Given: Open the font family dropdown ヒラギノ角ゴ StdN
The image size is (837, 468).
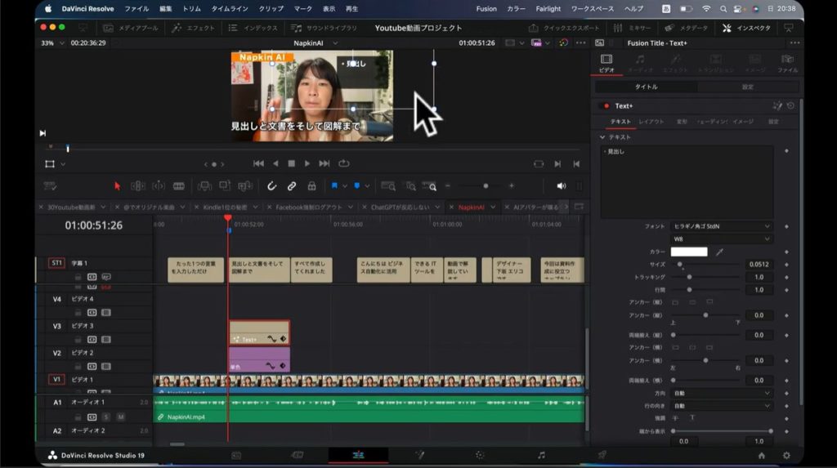Looking at the screenshot, I should point(721,226).
